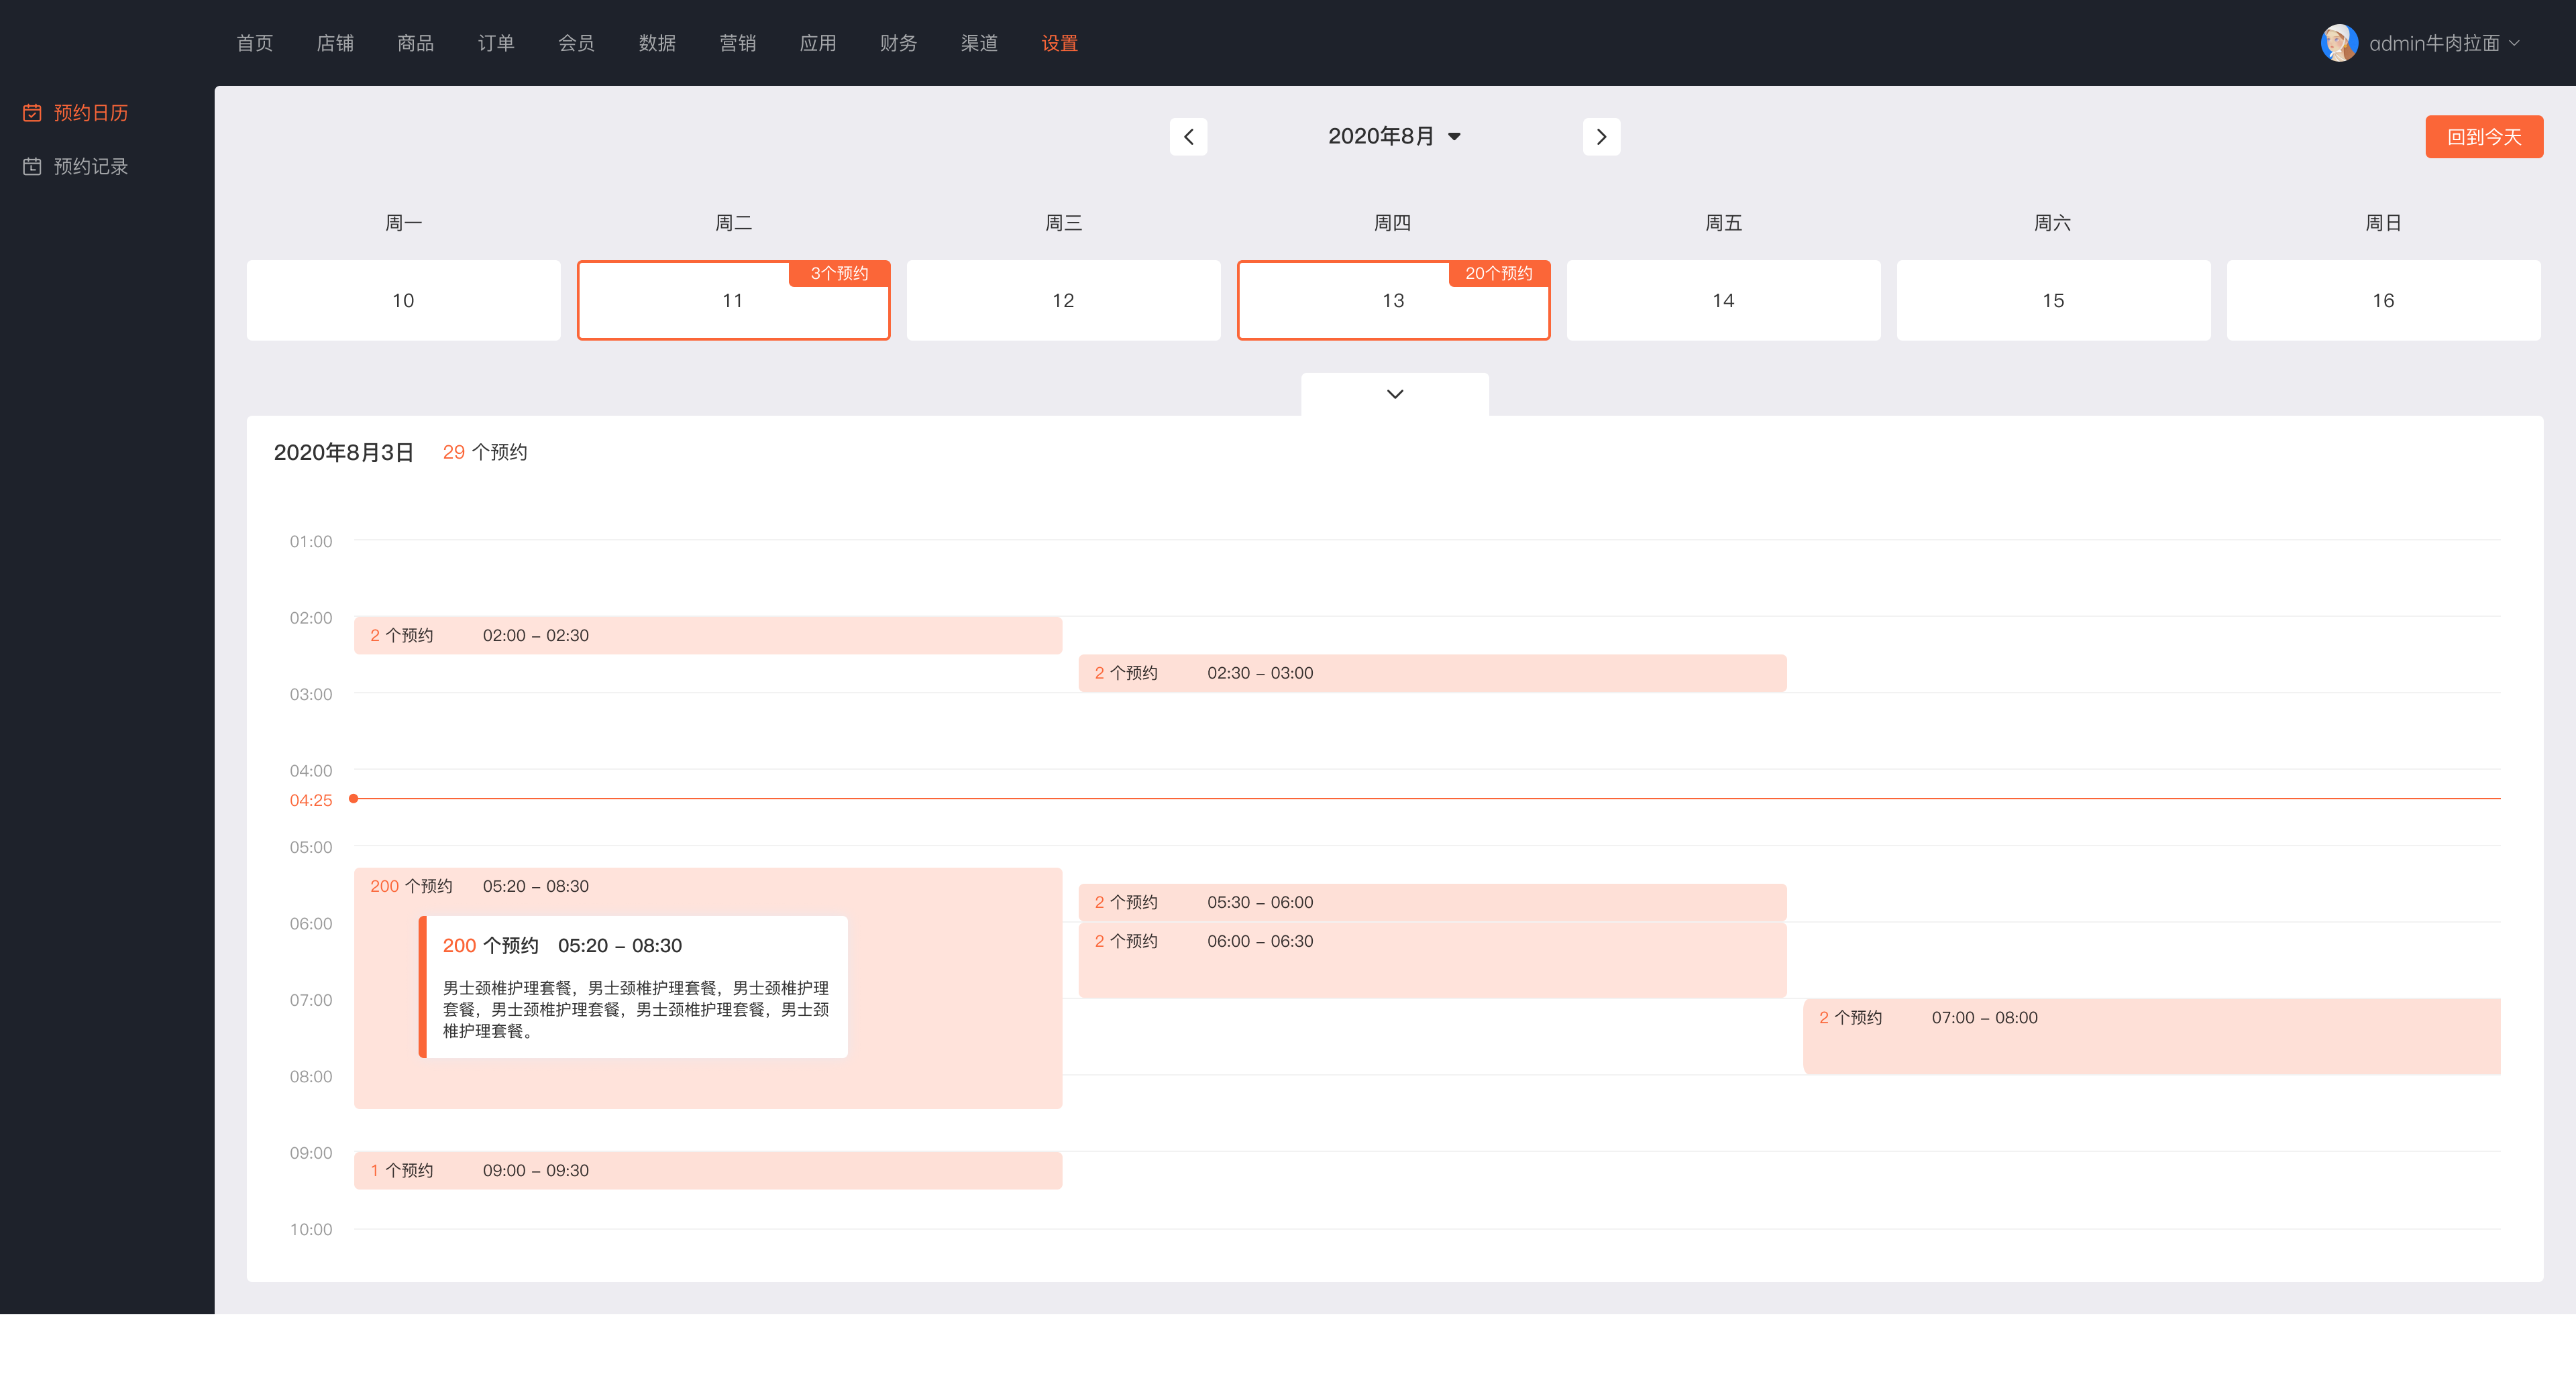The image size is (2576, 1388).
Task: Open the 设置 menu
Action: coord(1059,43)
